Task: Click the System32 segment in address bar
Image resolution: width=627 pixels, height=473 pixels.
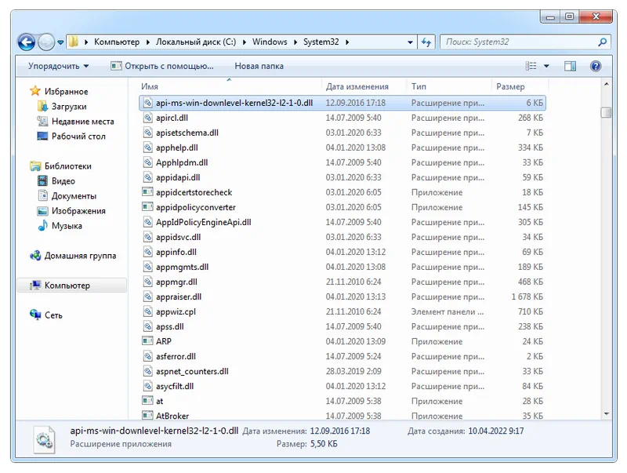Action: [x=321, y=42]
